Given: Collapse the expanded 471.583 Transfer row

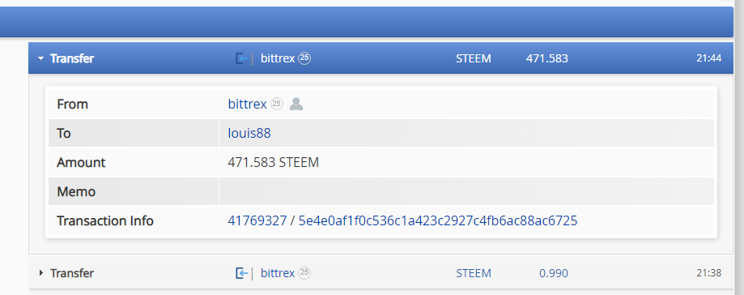Looking at the screenshot, I should (x=40, y=58).
